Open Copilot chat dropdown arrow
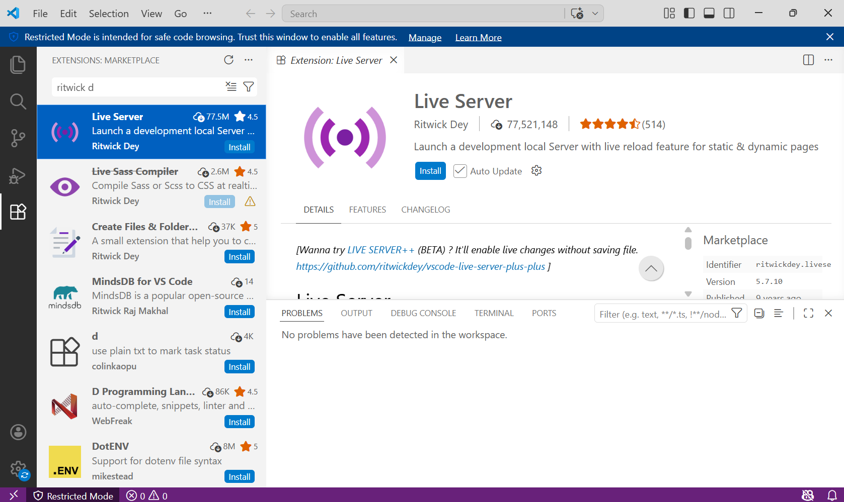Image resolution: width=844 pixels, height=502 pixels. pos(595,14)
